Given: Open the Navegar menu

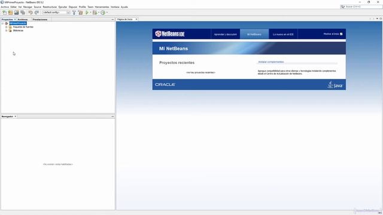Looking at the screenshot, I should (28, 7).
